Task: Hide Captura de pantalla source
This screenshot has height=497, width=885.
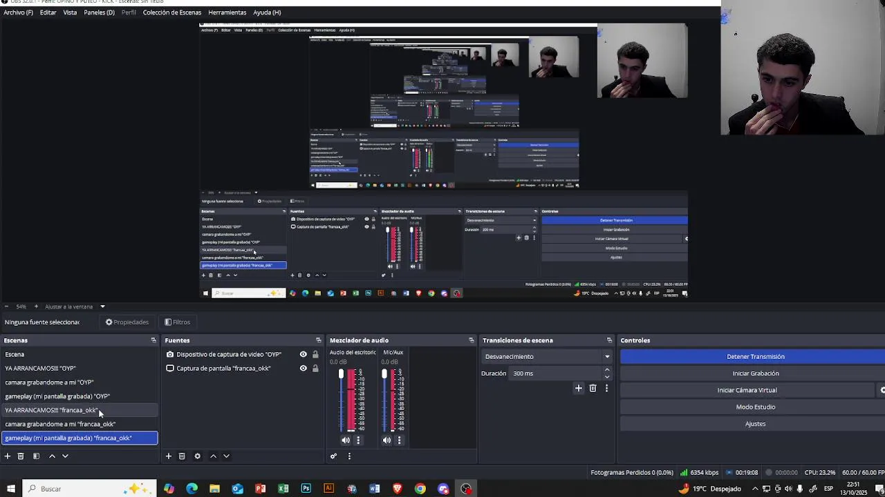Action: click(x=303, y=369)
